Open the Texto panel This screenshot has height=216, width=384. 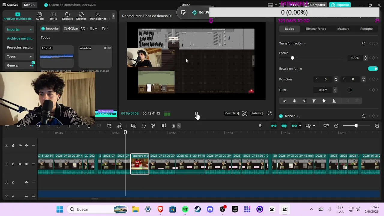(x=53, y=16)
